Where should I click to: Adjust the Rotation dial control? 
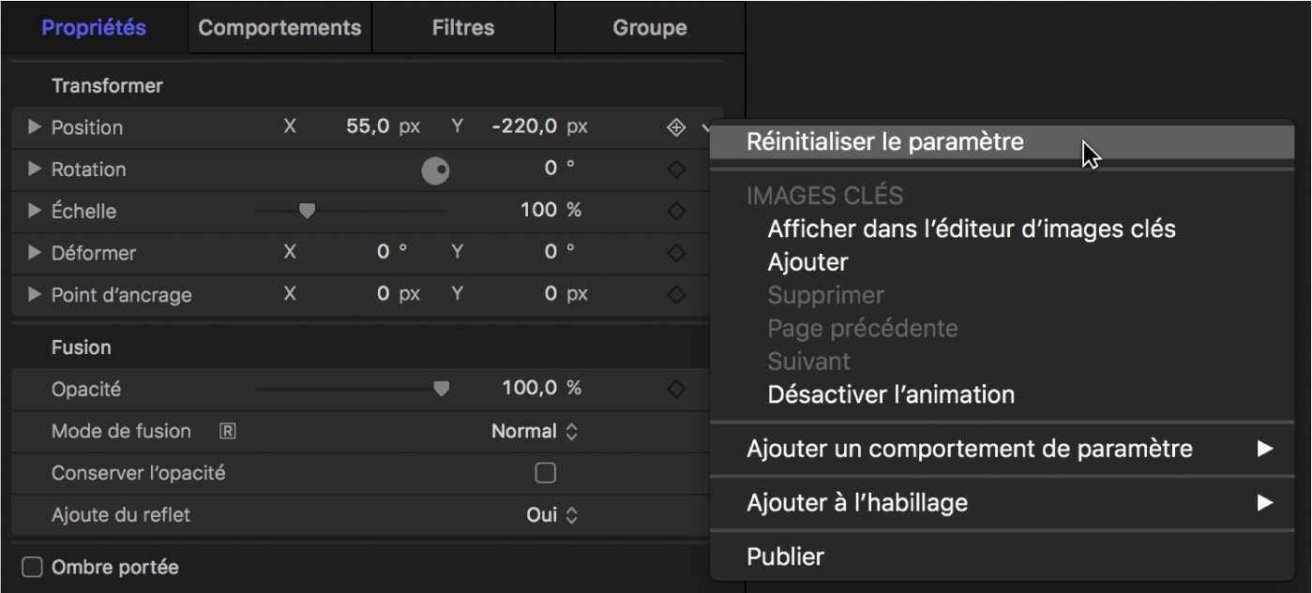(x=435, y=170)
